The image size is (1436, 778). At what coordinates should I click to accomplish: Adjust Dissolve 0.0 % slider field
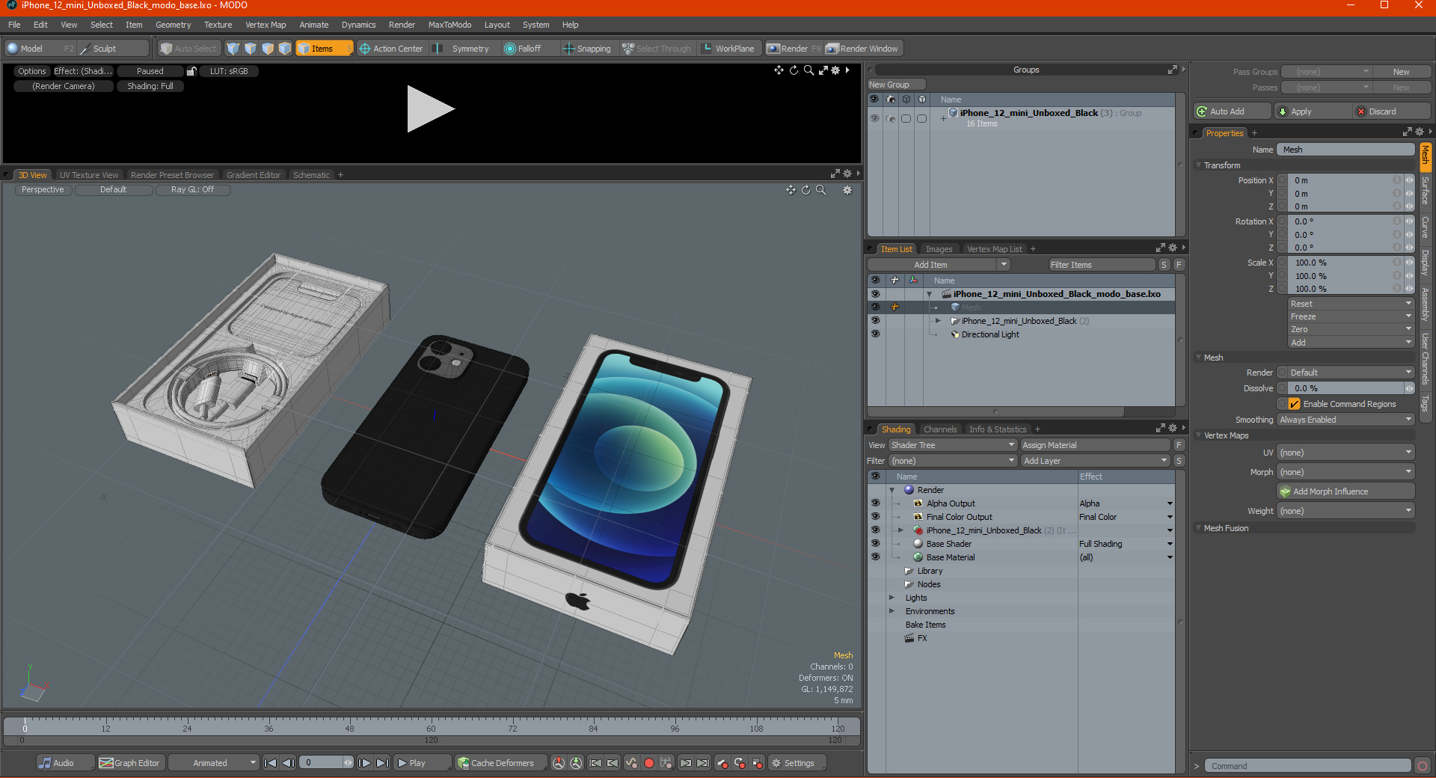click(x=1346, y=388)
